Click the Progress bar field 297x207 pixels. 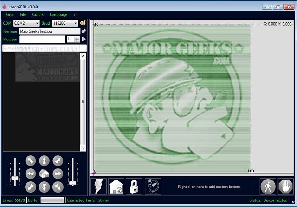tap(42, 40)
